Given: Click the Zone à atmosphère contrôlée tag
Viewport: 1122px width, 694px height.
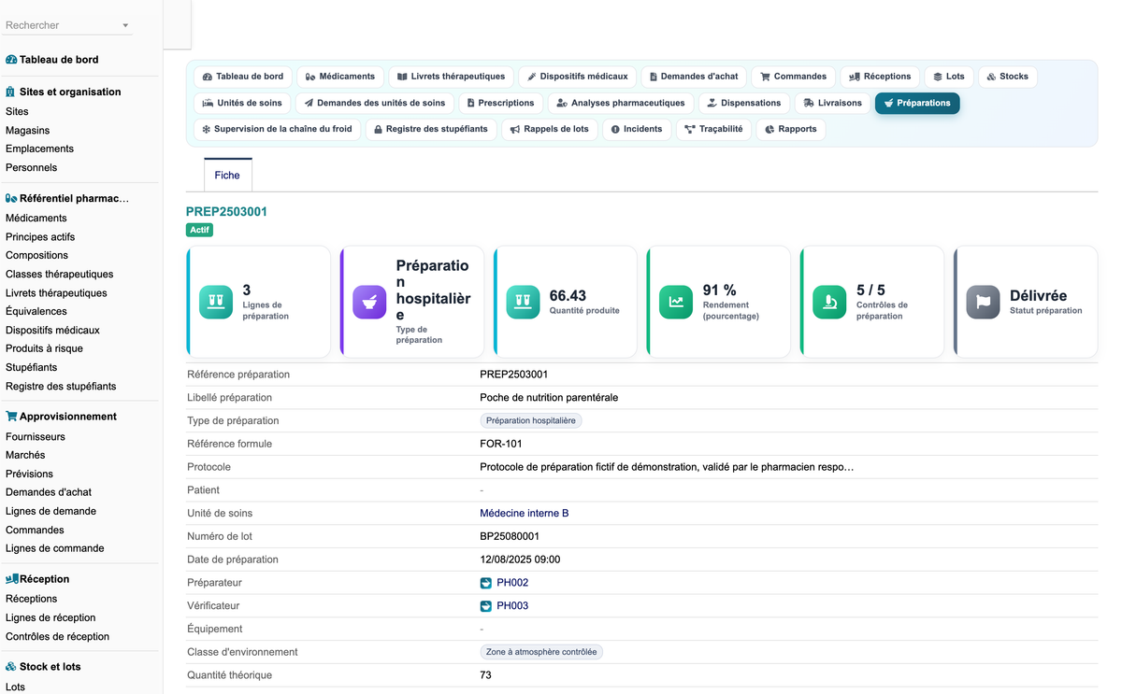Looking at the screenshot, I should (541, 652).
